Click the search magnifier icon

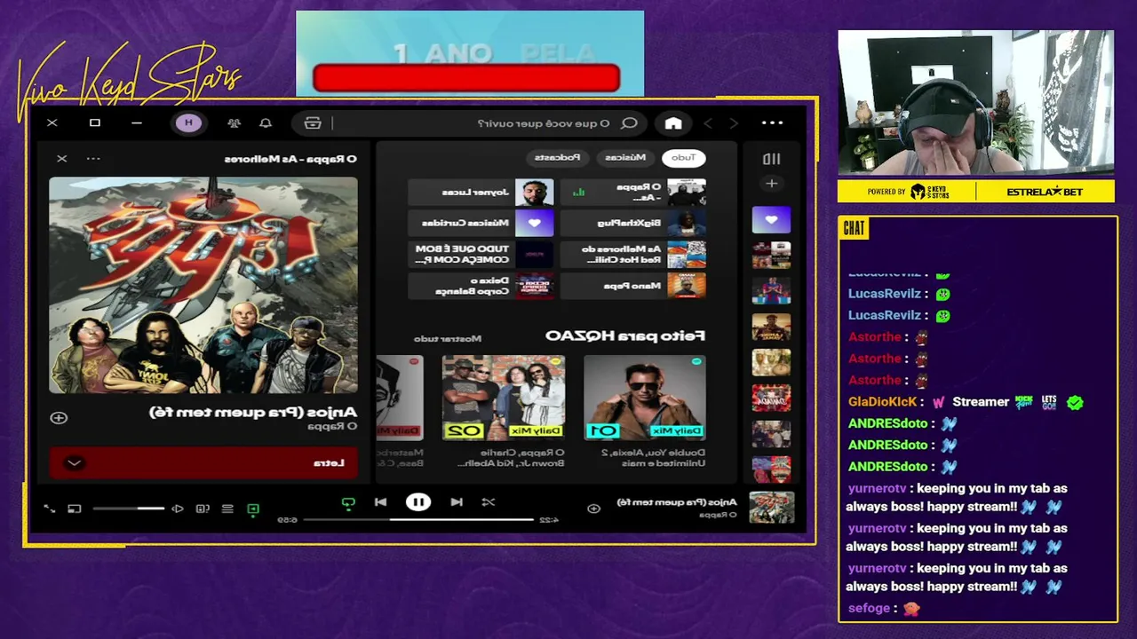coord(629,123)
